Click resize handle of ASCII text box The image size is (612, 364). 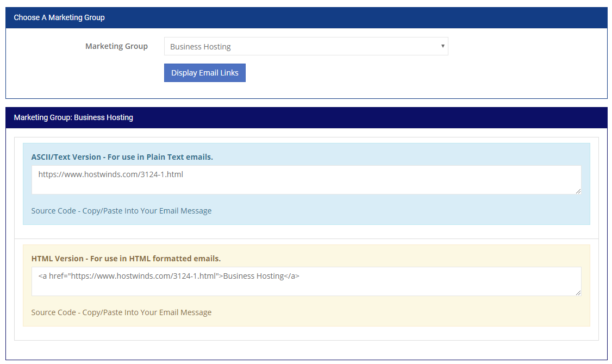[x=578, y=191]
